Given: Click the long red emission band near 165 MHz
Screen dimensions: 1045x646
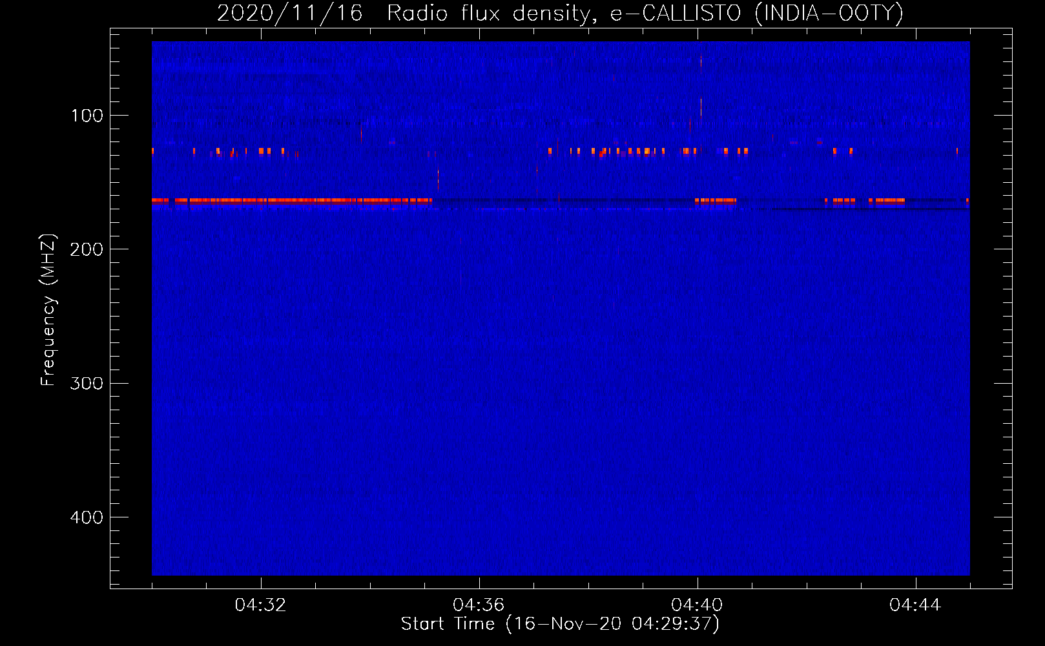Looking at the screenshot, I should pyautogui.click(x=292, y=201).
